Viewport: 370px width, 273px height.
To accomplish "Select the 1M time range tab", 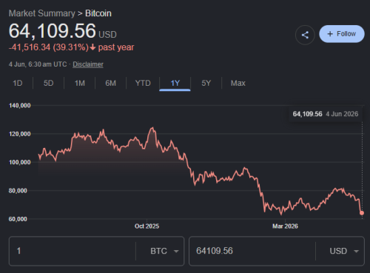I will pyautogui.click(x=80, y=83).
